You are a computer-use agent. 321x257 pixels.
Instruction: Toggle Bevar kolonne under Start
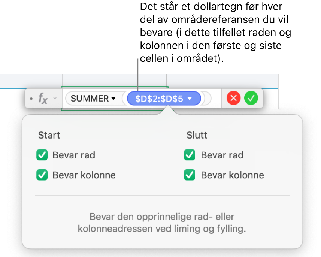[x=42, y=175]
